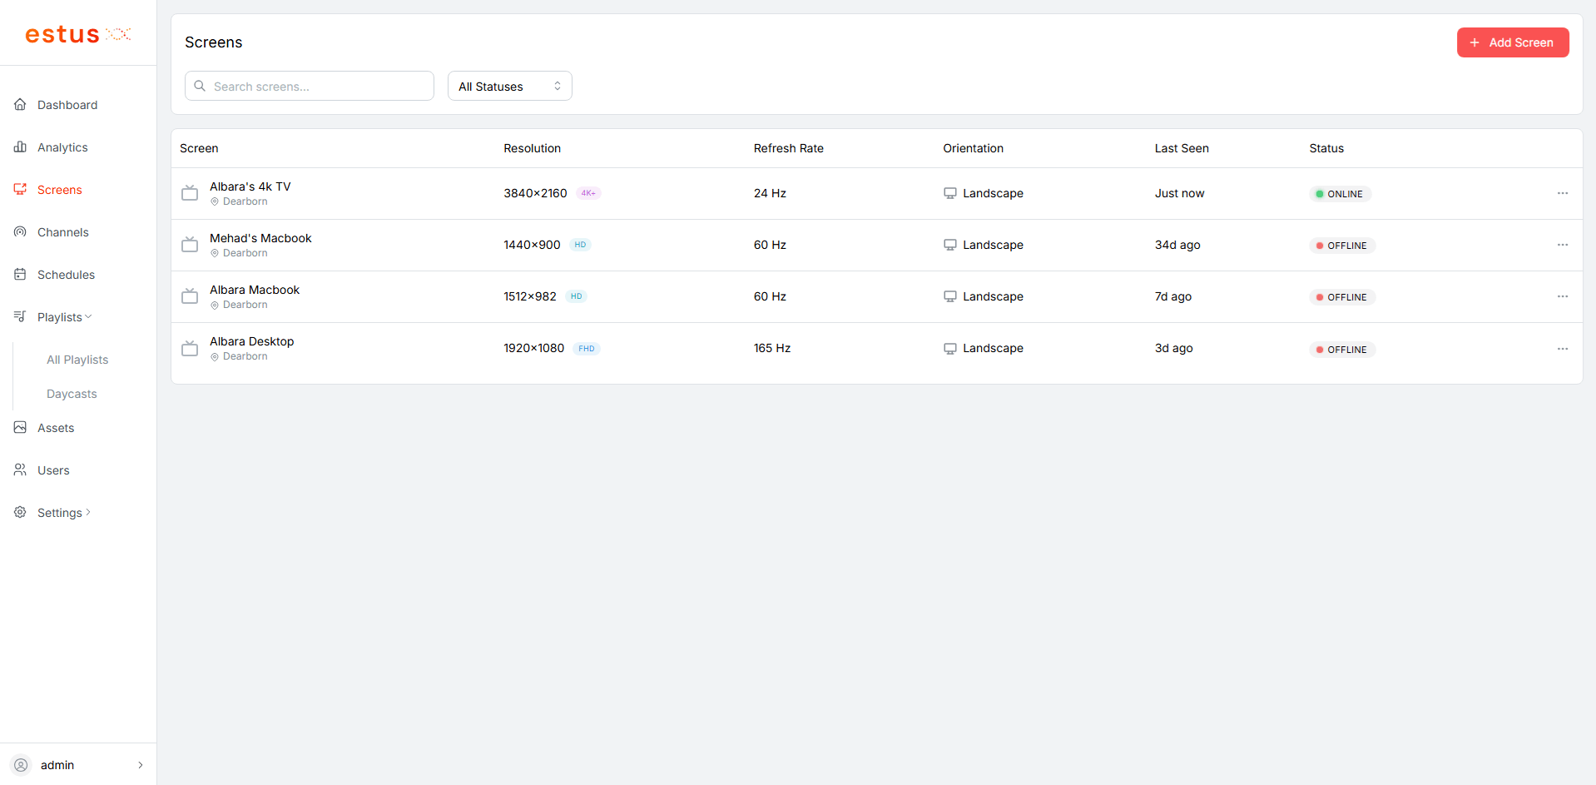Open the Albara Desktop screen name
The width and height of the screenshot is (1596, 785).
coord(251,341)
